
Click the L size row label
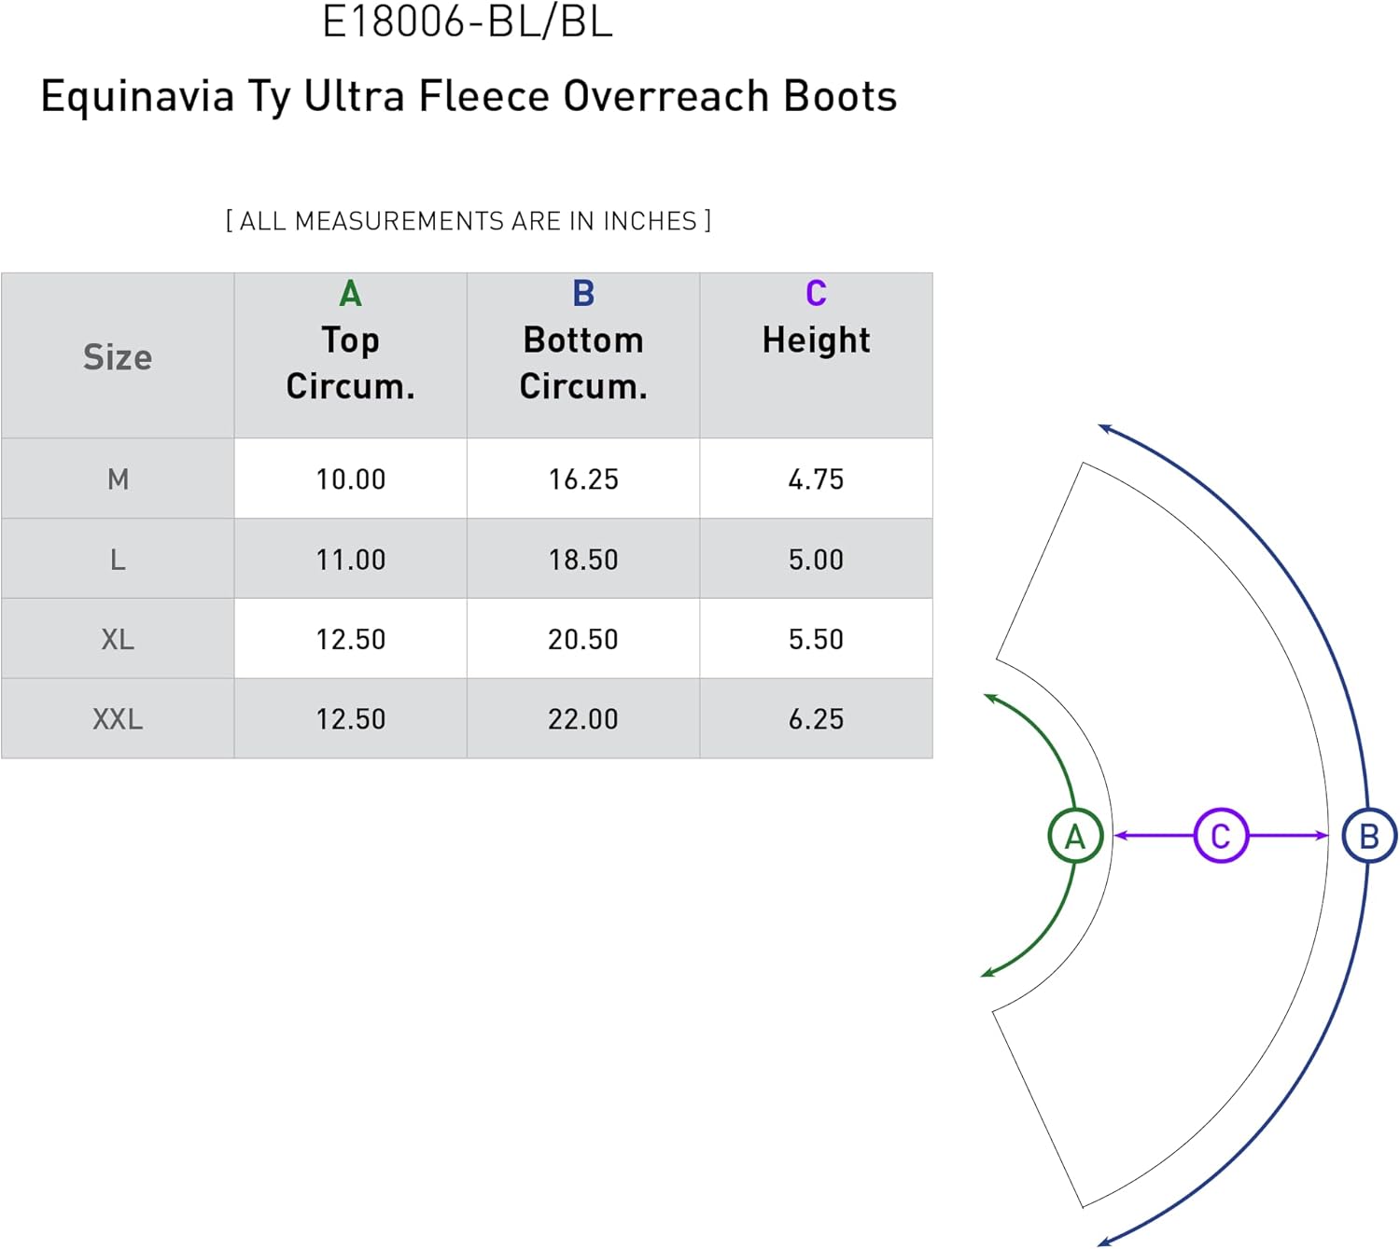click(x=118, y=559)
